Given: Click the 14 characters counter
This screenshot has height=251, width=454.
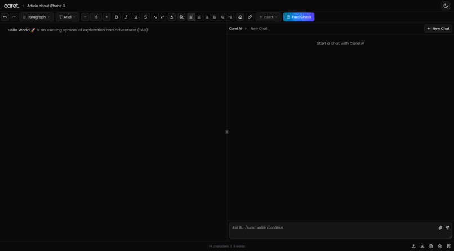Looking at the screenshot, I should pos(219,247).
